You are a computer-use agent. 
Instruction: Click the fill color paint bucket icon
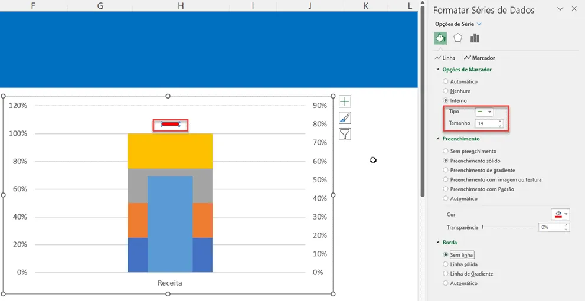(x=558, y=214)
